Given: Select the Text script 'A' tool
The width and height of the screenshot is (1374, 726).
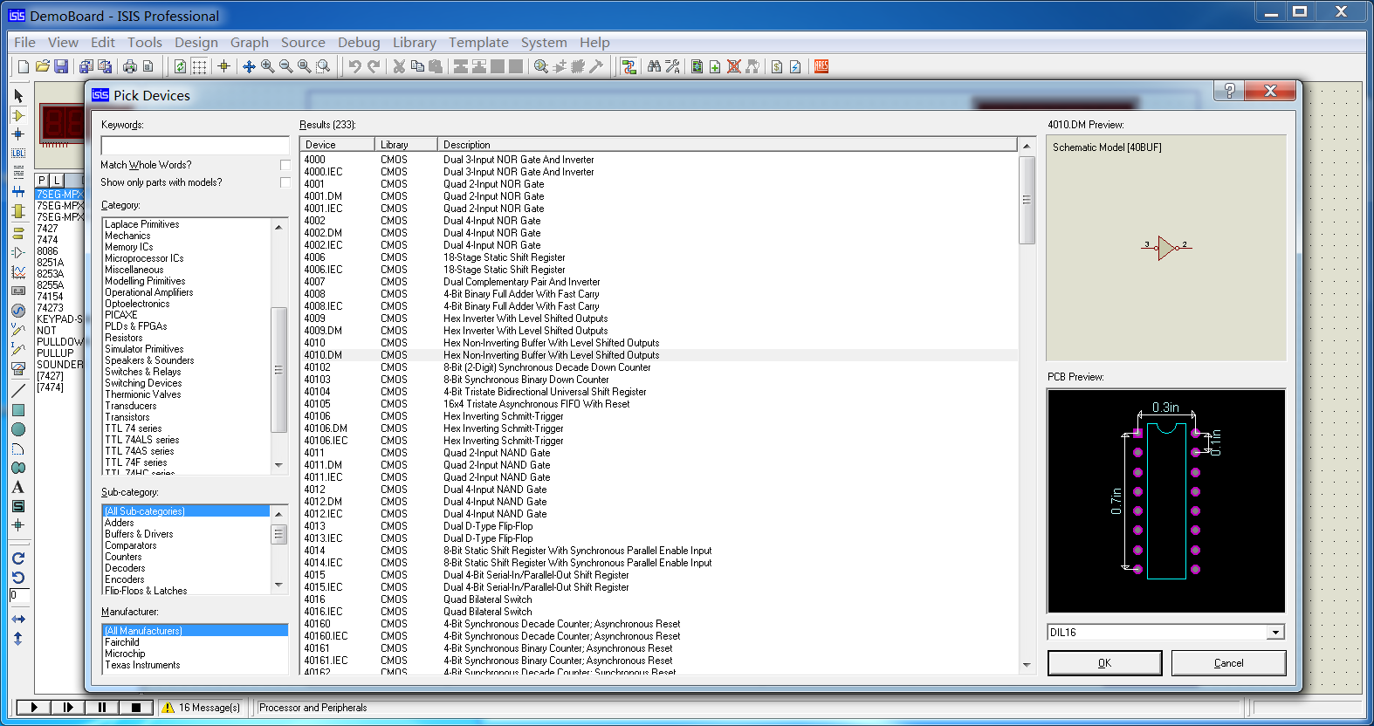Looking at the screenshot, I should [18, 487].
